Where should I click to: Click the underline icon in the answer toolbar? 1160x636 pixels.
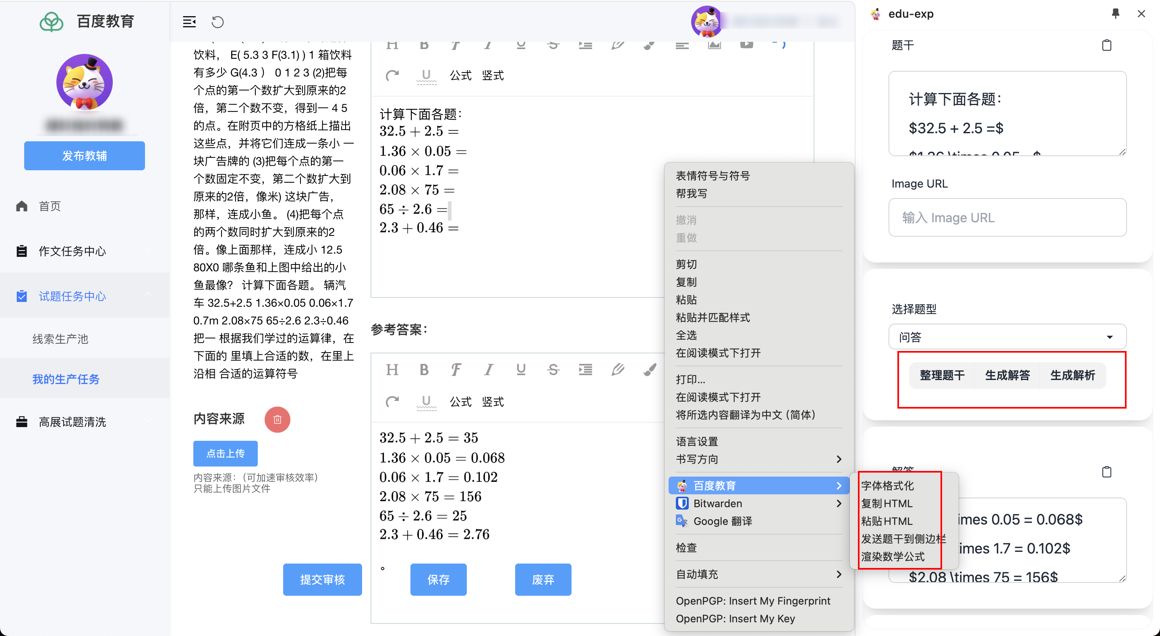click(x=521, y=370)
